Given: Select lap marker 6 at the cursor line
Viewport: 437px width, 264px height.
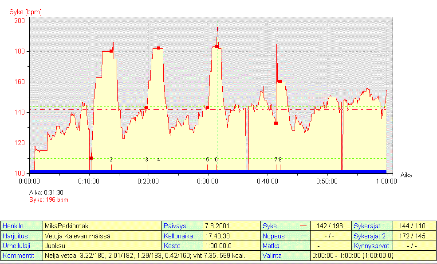Looking at the screenshot, I should [x=217, y=160].
